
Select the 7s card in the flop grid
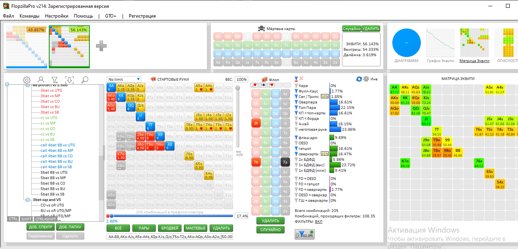[x=285, y=162]
